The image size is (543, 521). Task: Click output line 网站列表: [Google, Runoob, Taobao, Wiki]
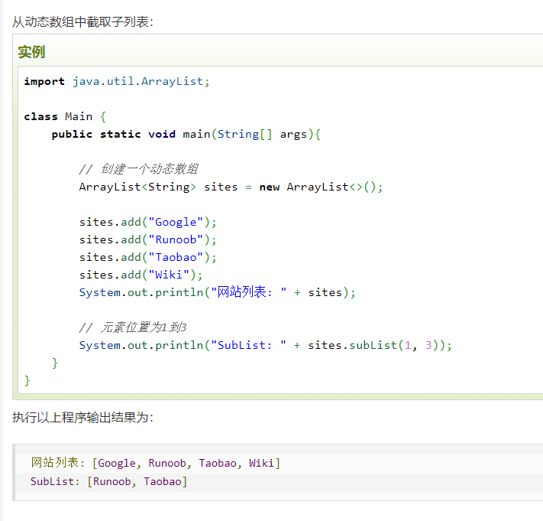[x=156, y=463]
